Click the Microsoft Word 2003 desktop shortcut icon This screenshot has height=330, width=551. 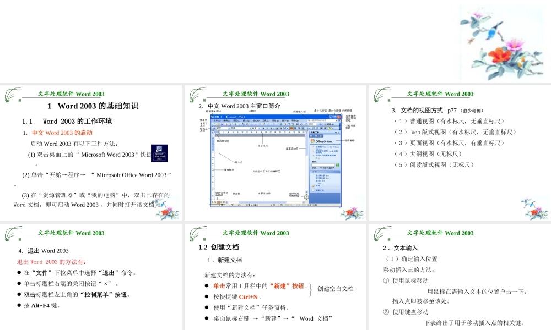159,153
